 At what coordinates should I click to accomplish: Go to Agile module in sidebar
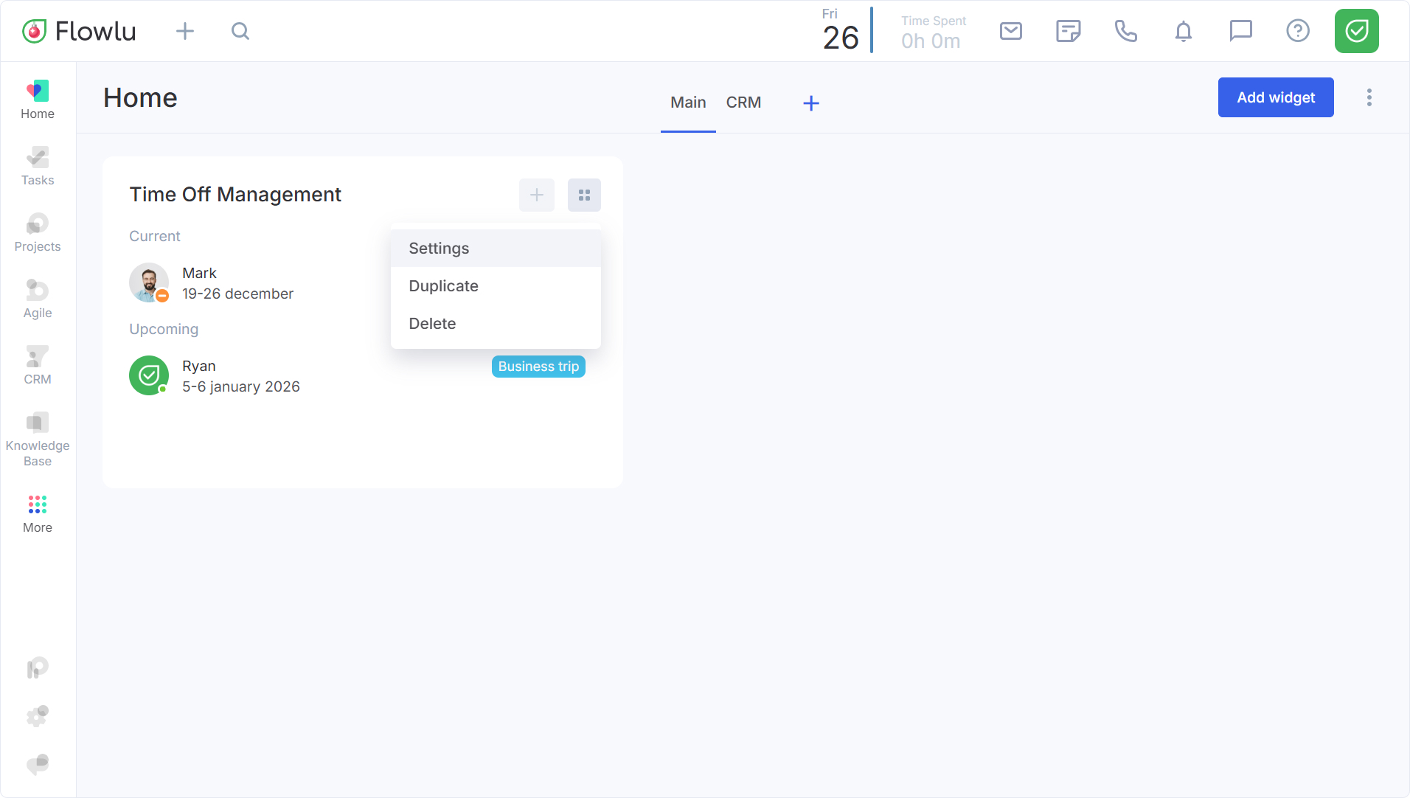tap(38, 299)
